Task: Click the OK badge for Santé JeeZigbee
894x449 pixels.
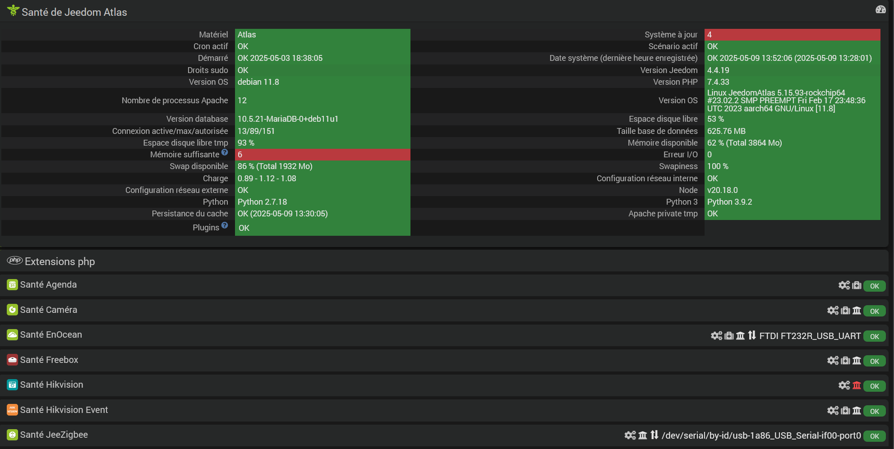Action: point(875,436)
